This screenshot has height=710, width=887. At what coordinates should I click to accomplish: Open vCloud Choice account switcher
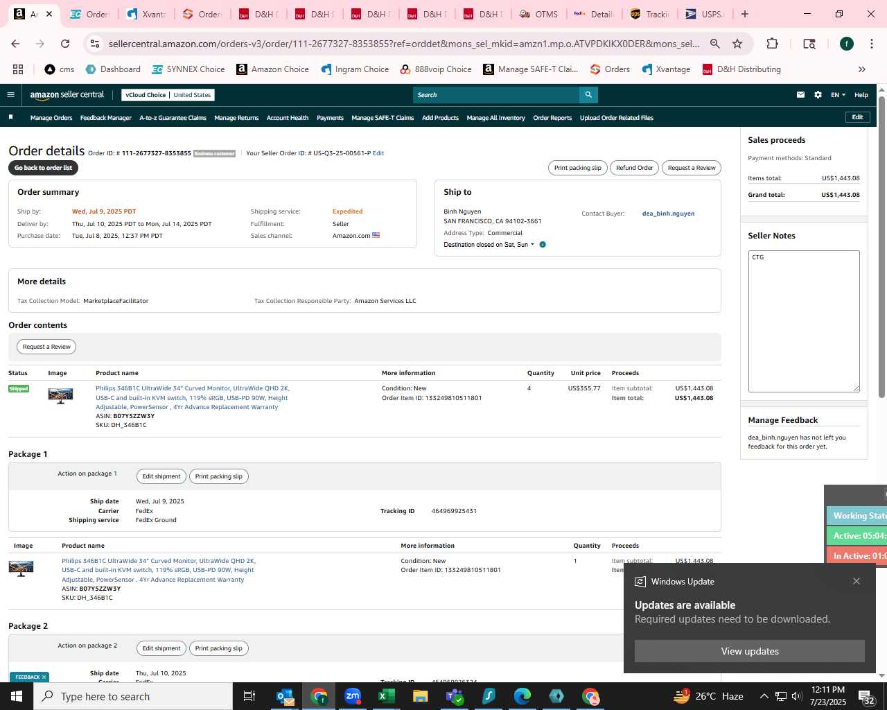click(x=168, y=95)
